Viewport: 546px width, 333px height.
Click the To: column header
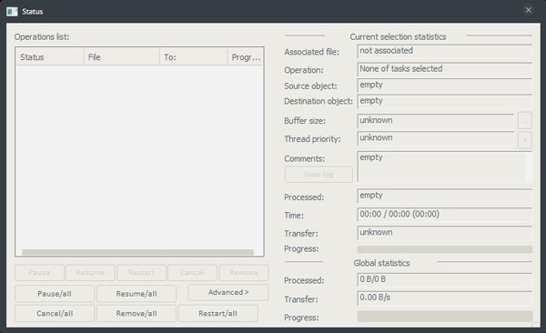pos(194,56)
